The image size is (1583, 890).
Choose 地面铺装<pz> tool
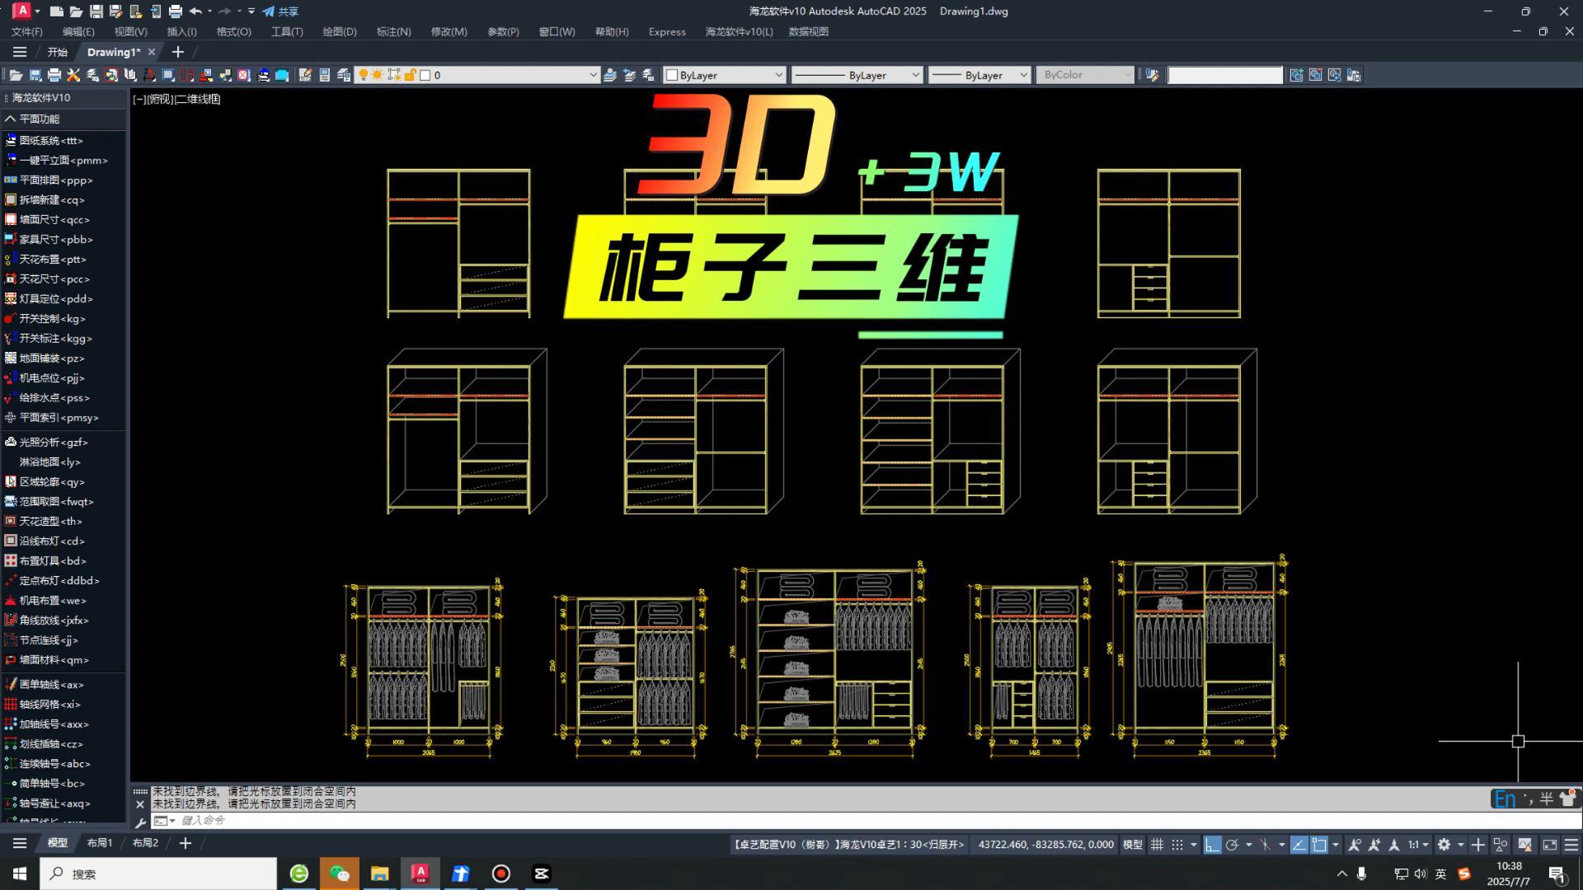click(x=52, y=358)
